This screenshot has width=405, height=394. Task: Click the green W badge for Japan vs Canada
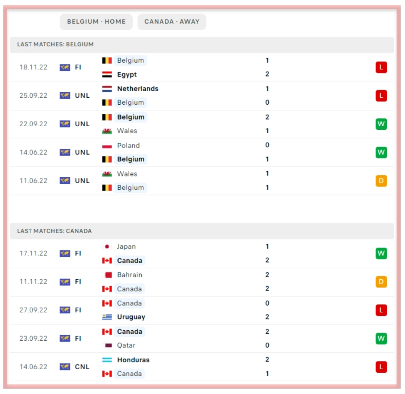point(381,254)
